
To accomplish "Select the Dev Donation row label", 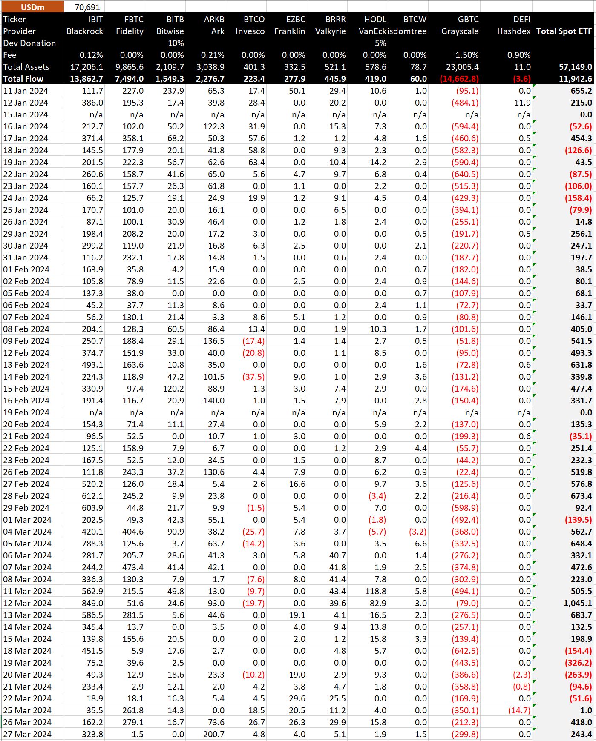I will [29, 43].
